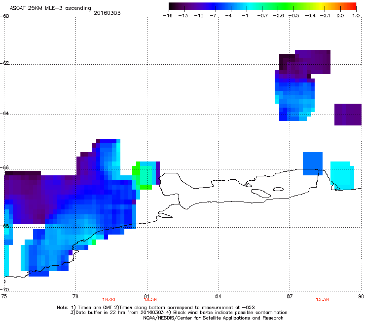Click the color bar label '1.0'
Image resolution: width=365 pixels, height=321 pixels.
(x=356, y=16)
